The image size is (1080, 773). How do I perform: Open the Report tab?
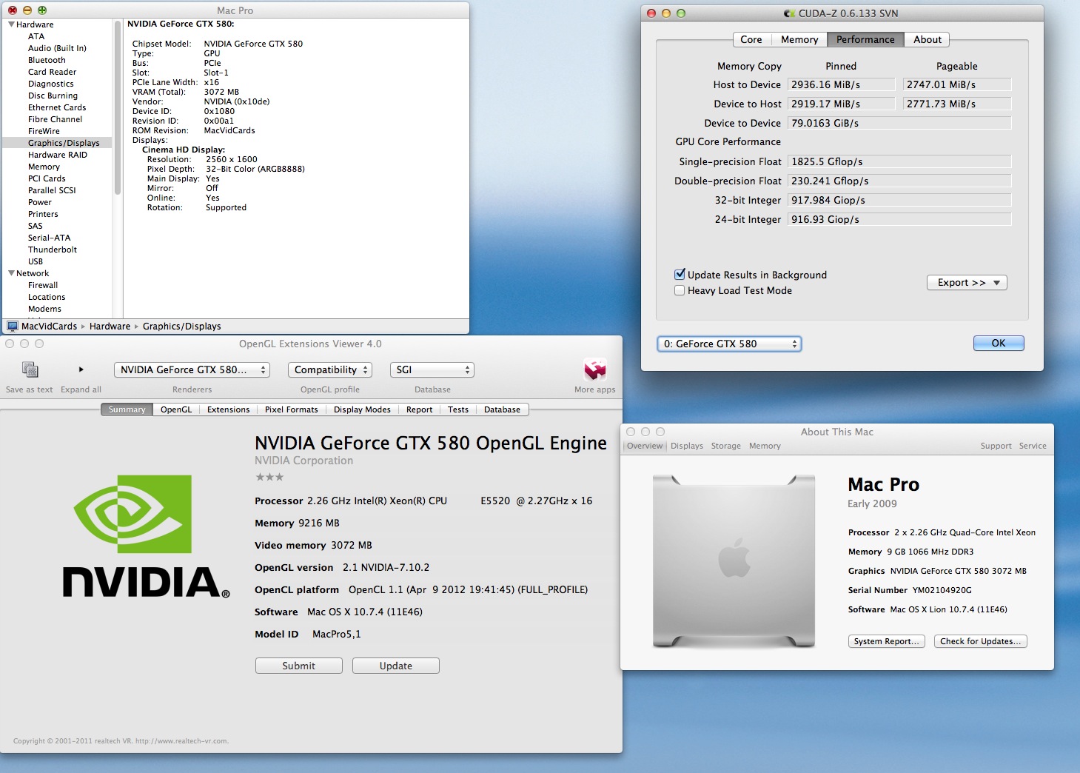click(419, 409)
